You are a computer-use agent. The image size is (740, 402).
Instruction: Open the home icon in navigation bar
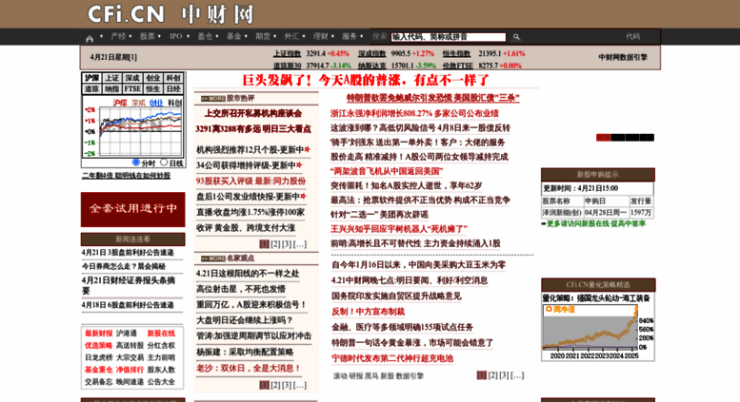90,38
